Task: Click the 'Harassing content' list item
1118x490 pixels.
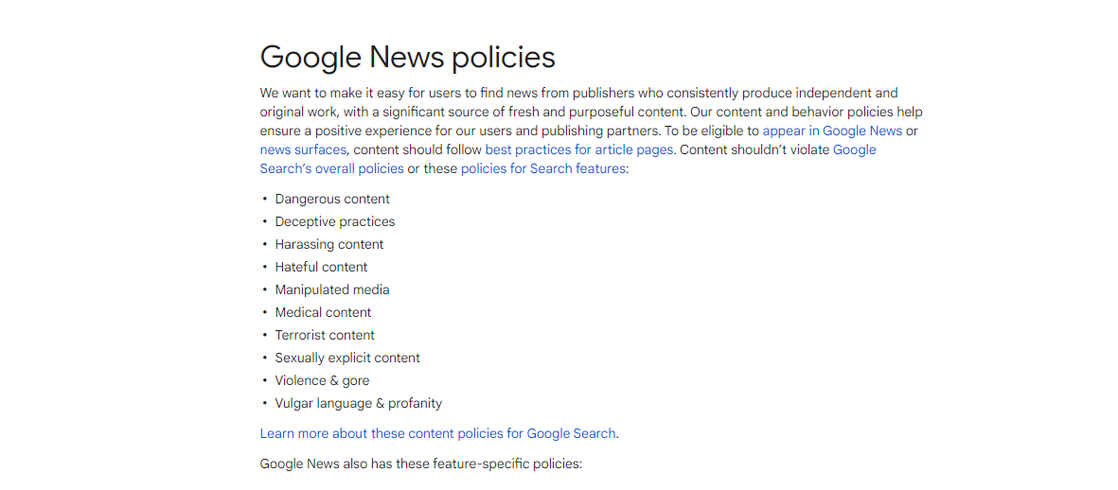Action: [329, 244]
